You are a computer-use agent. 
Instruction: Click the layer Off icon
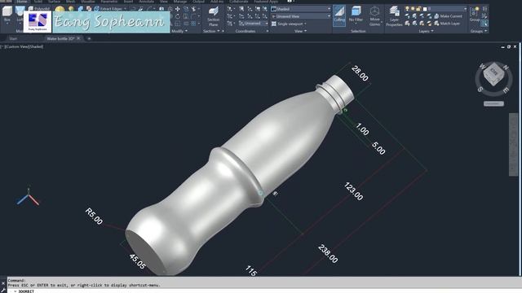[407, 16]
